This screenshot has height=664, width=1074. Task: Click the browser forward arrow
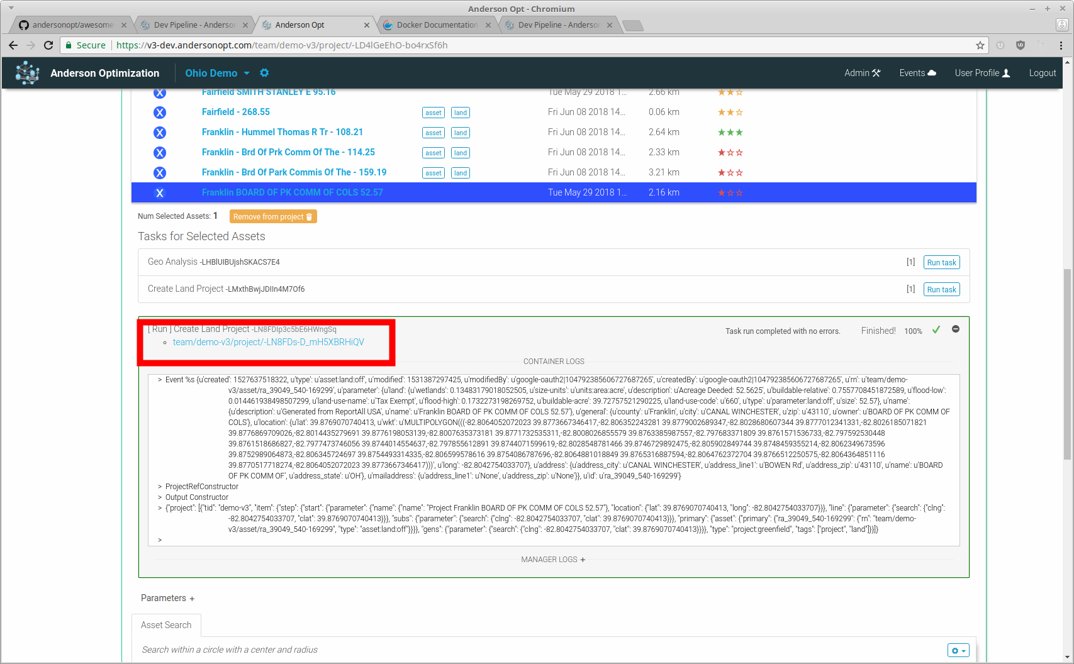(x=31, y=45)
